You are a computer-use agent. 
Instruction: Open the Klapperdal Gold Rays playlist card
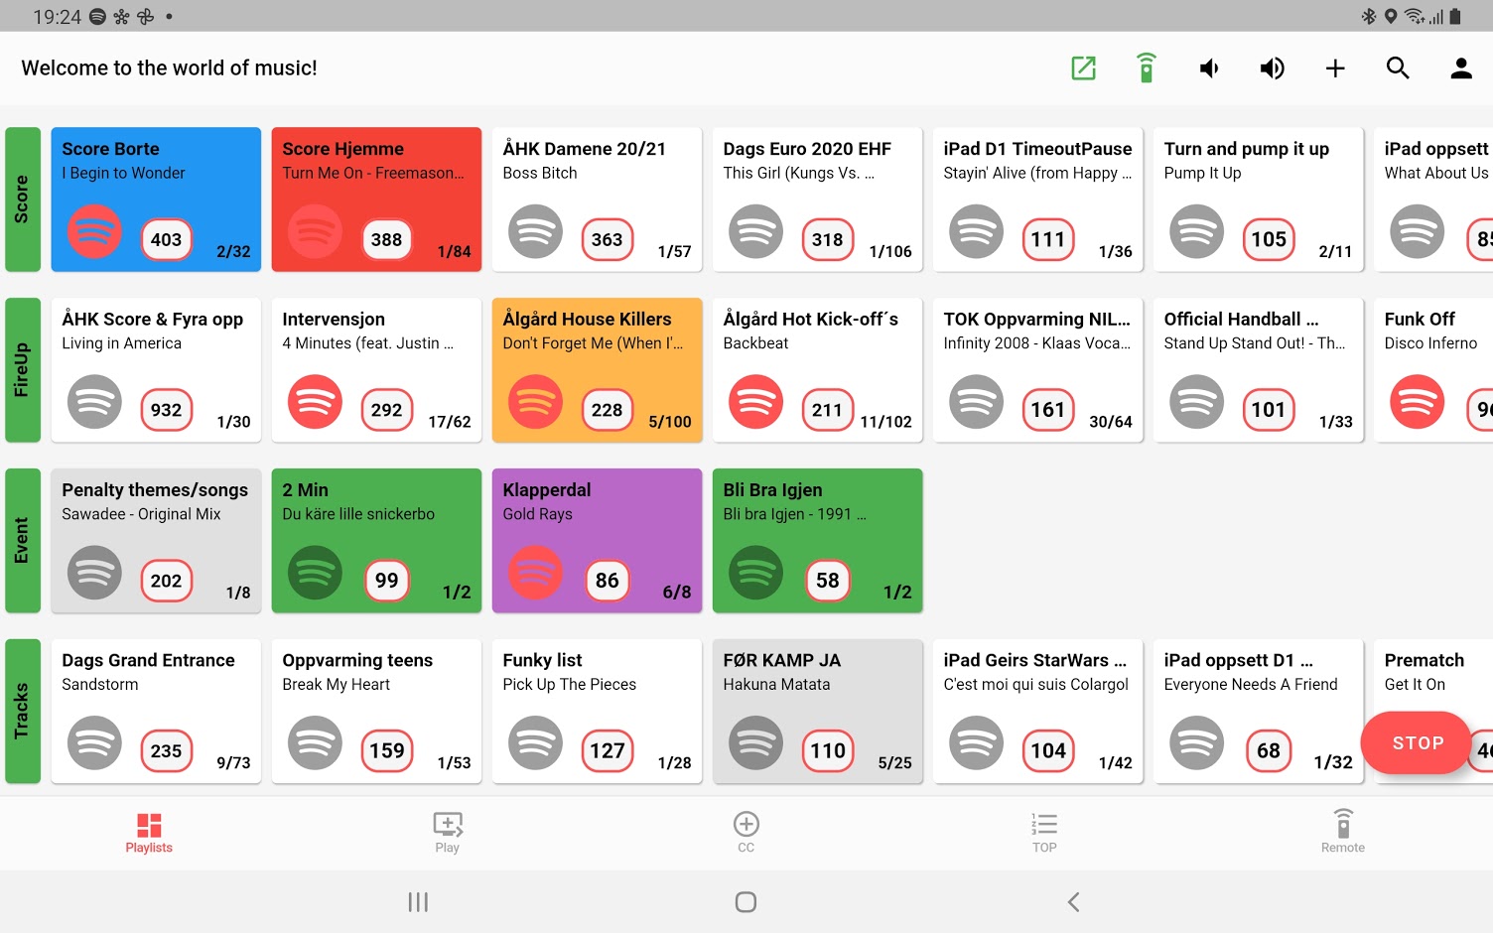597,541
